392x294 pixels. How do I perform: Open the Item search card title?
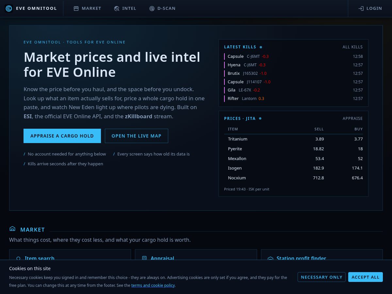coord(40,258)
